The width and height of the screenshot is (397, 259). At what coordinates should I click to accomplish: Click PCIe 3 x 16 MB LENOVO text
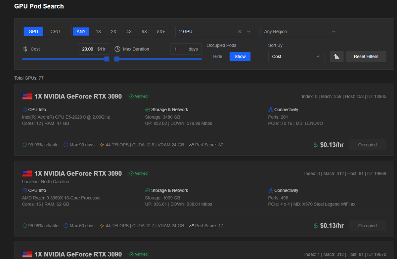295,123
